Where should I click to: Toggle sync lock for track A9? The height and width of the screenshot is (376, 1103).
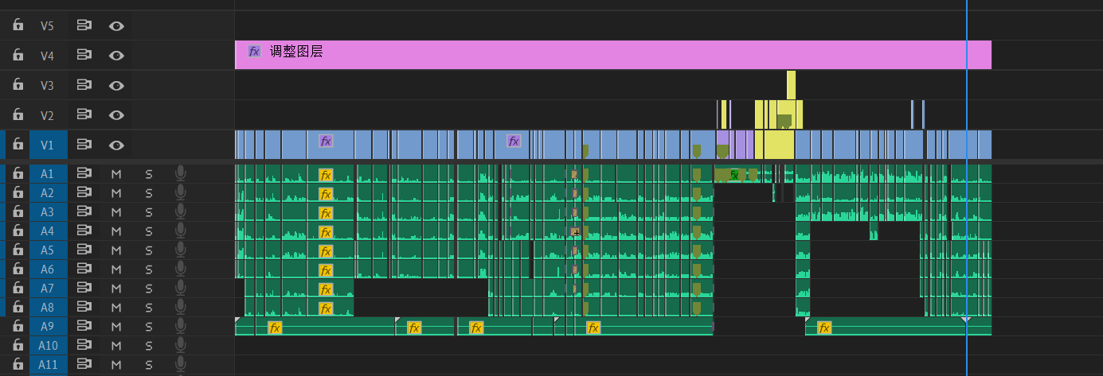tap(84, 326)
